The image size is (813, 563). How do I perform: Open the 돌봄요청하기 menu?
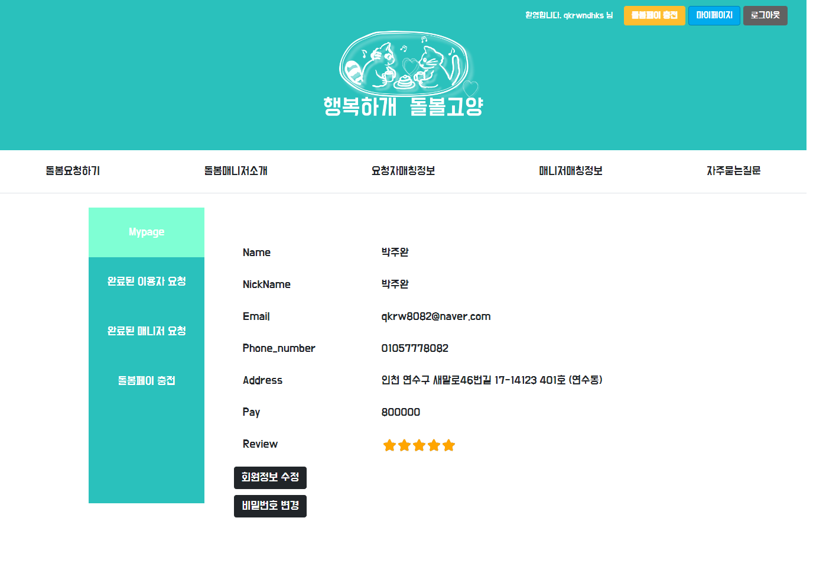pos(73,171)
